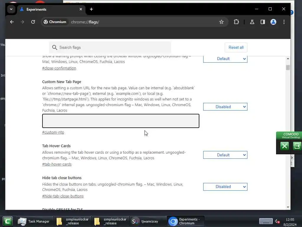Click the scrollbar up arrow
Image resolution: width=302 pixels, height=227 pixels.
288,59
